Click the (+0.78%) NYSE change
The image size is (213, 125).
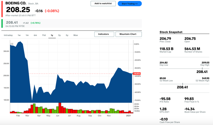(35, 23)
